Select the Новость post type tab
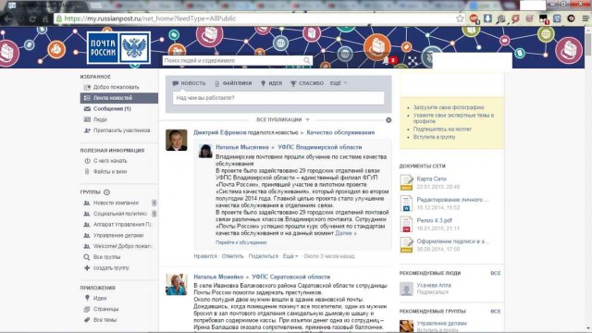The height and width of the screenshot is (333, 592). click(189, 83)
